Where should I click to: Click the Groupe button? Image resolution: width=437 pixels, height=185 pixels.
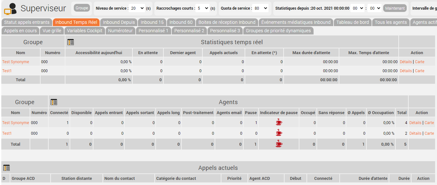[82, 8]
